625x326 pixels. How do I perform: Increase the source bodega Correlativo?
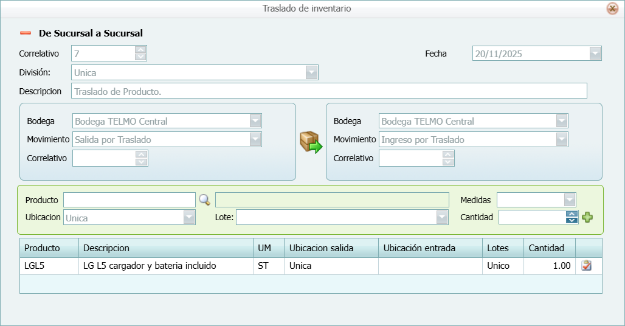point(142,154)
